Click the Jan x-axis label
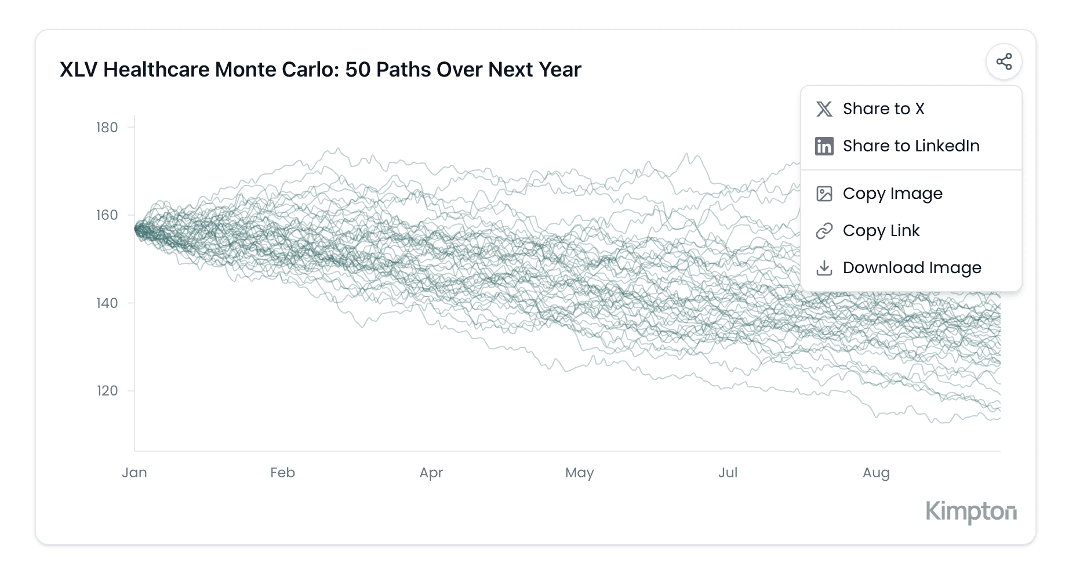This screenshot has width=1076, height=573. (x=134, y=473)
